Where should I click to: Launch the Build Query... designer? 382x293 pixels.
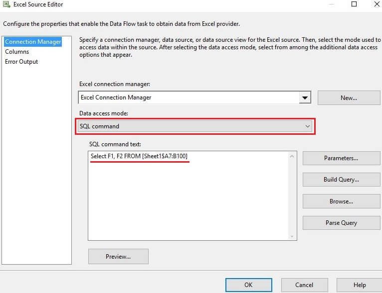(x=341, y=180)
